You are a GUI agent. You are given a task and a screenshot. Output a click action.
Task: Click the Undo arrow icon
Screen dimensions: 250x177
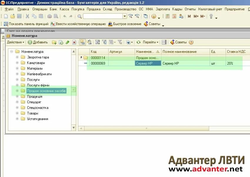[x=65, y=16]
